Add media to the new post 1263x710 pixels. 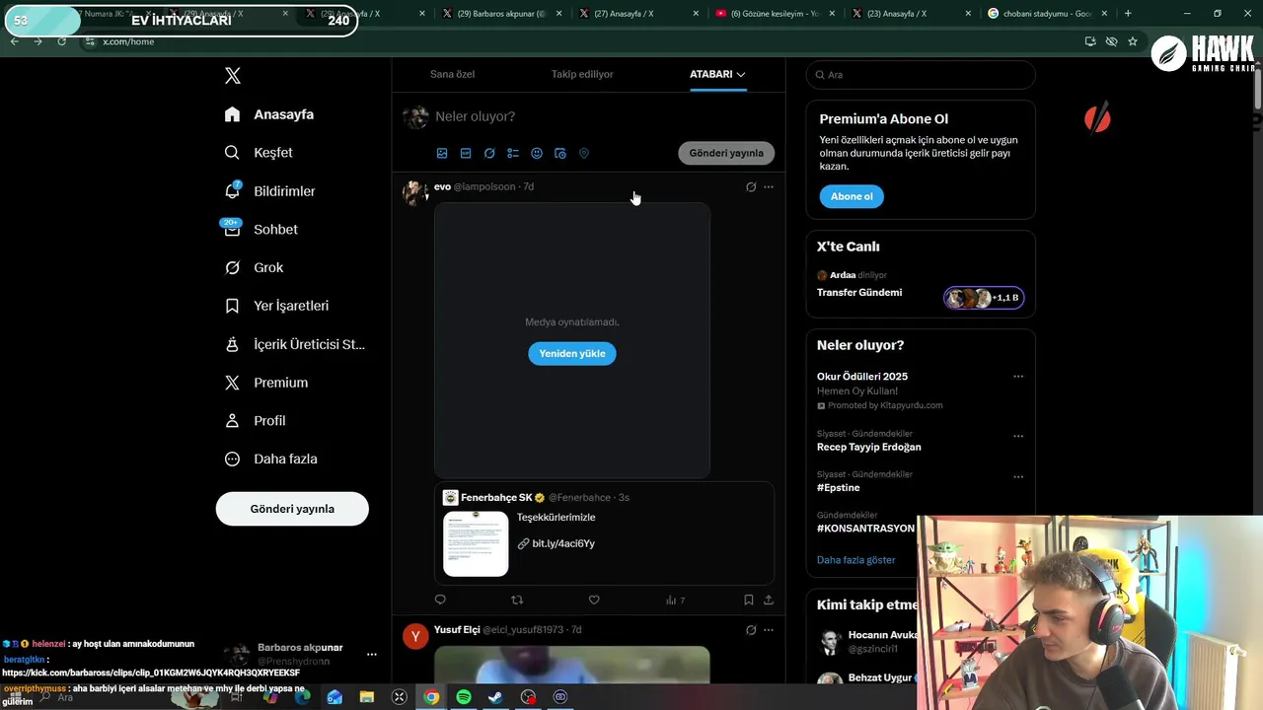click(442, 153)
